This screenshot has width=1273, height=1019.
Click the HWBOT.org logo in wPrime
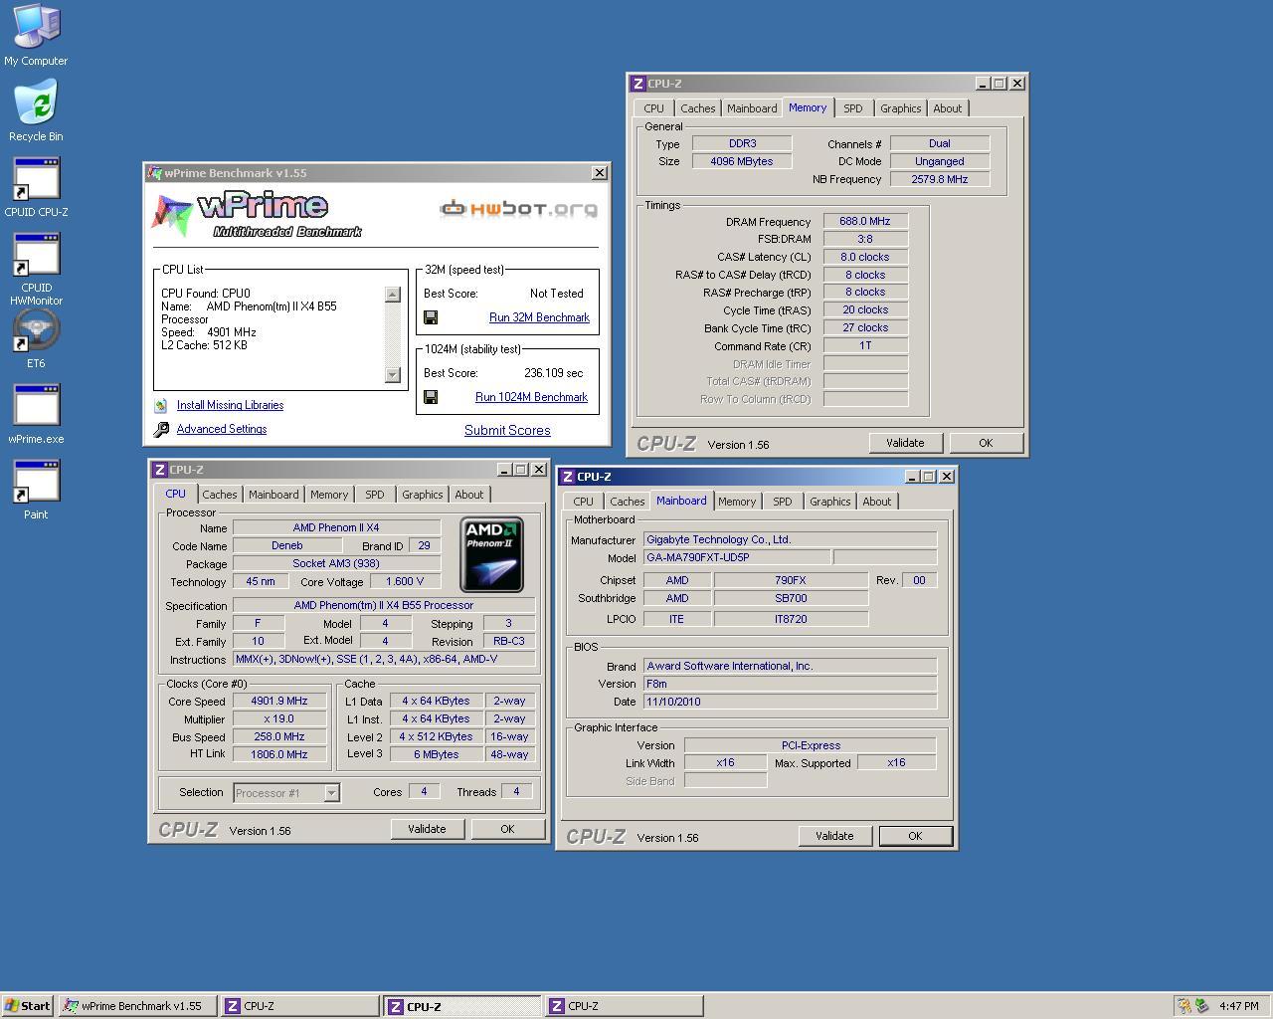(518, 208)
